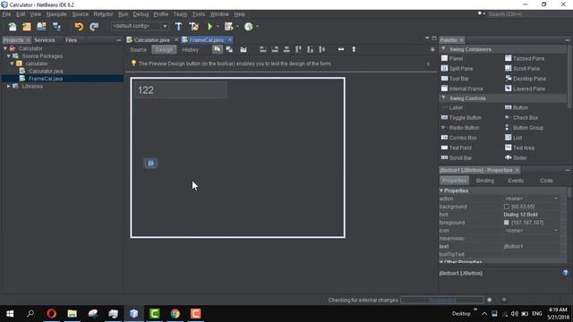The height and width of the screenshot is (322, 573).
Task: Run the project with green play icon
Action: click(210, 27)
